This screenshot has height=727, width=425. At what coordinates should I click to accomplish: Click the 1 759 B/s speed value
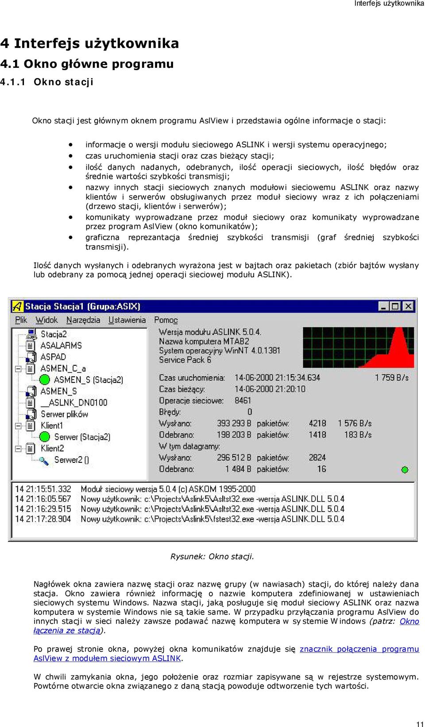pos(392,378)
